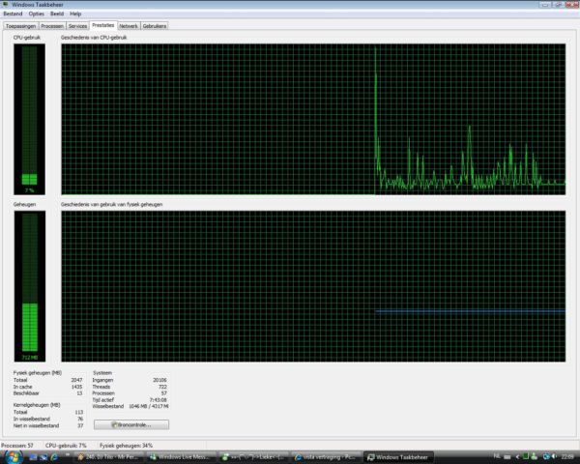Viewport: 580px width, 464px height.
Task: Open the Help menu
Action: coord(75,14)
